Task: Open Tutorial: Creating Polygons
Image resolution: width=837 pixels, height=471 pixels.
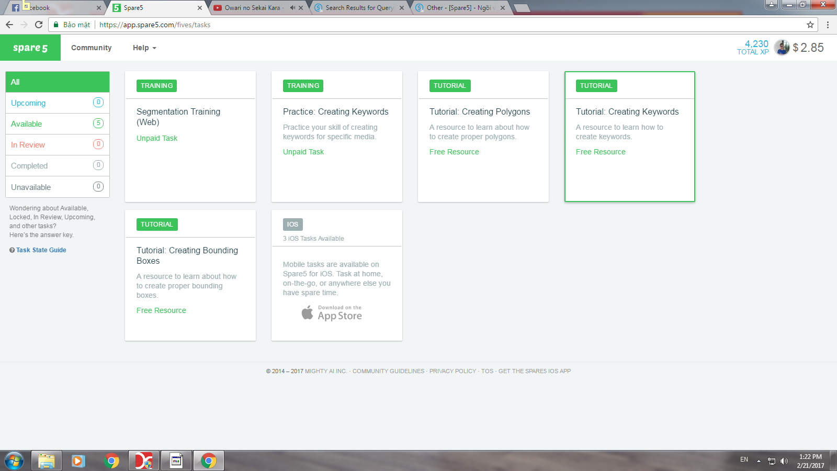Action: point(480,111)
